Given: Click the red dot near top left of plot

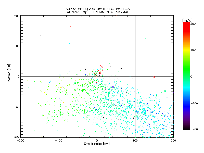Looking at the screenshot, I should [x=71, y=26].
